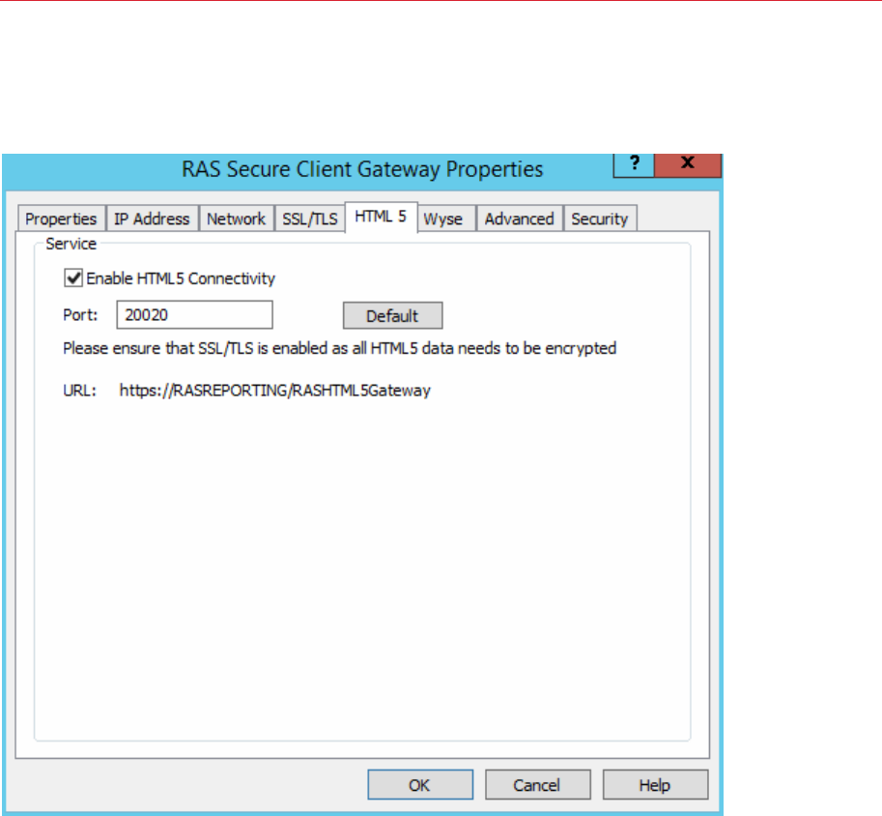Close the Gateway Properties dialog
Image resolution: width=882 pixels, height=816 pixels.
click(688, 164)
